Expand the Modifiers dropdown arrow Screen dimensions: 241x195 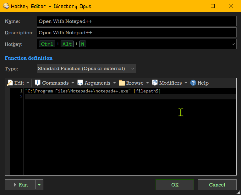[186, 83]
